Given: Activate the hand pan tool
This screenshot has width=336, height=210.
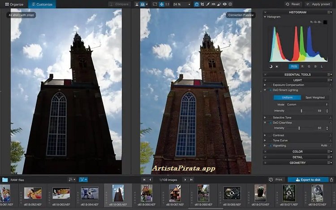Looking at the screenshot, I should coord(196,4).
